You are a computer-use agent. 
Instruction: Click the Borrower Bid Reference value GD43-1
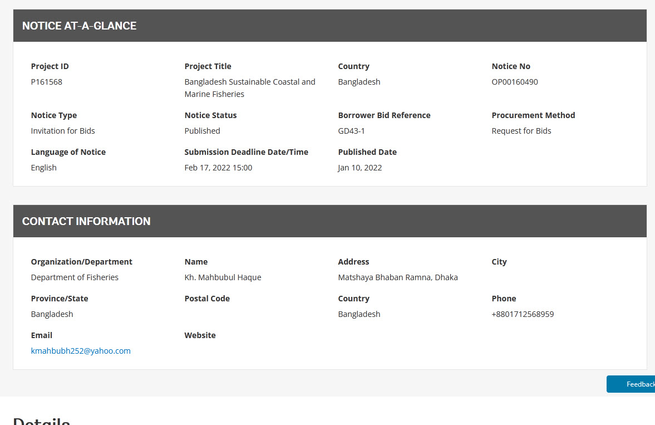pos(351,131)
